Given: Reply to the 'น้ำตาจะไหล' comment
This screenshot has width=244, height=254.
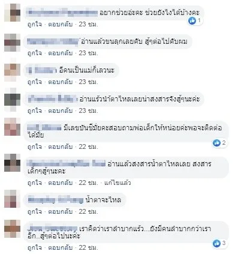Looking at the screenshot, I should [x=61, y=211].
